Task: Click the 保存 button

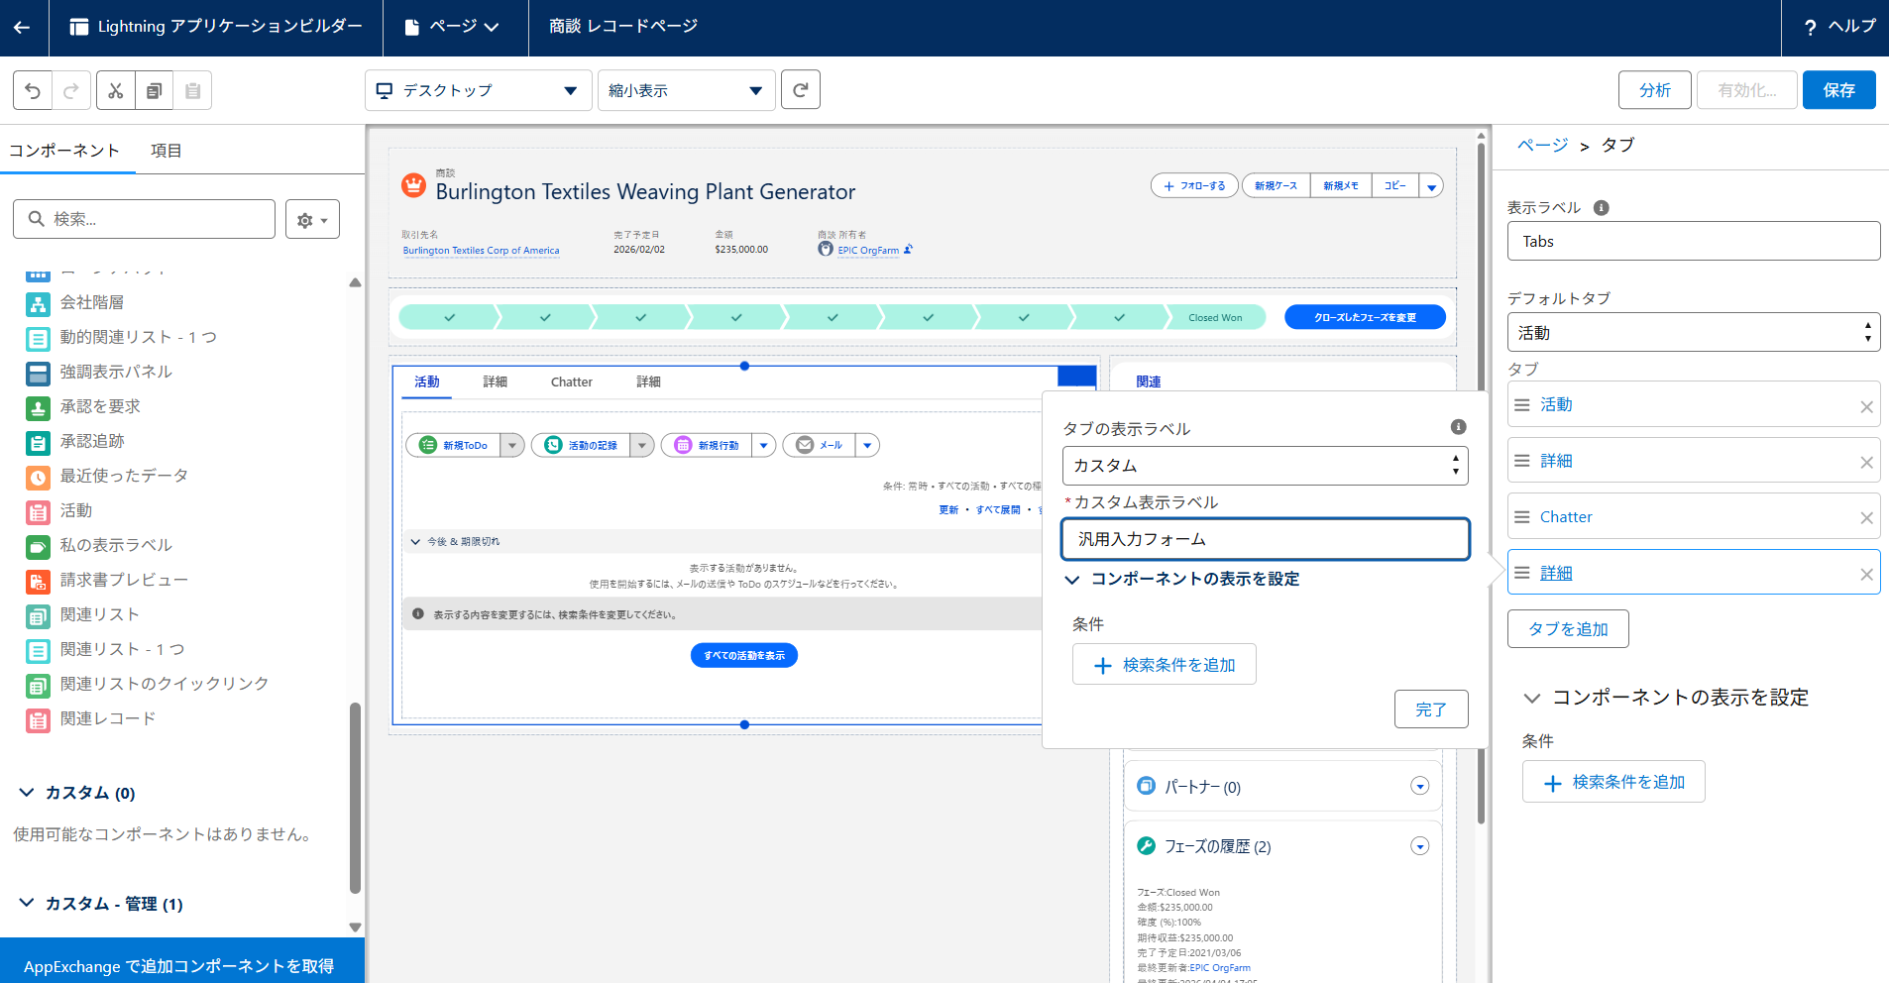Action: [1838, 90]
